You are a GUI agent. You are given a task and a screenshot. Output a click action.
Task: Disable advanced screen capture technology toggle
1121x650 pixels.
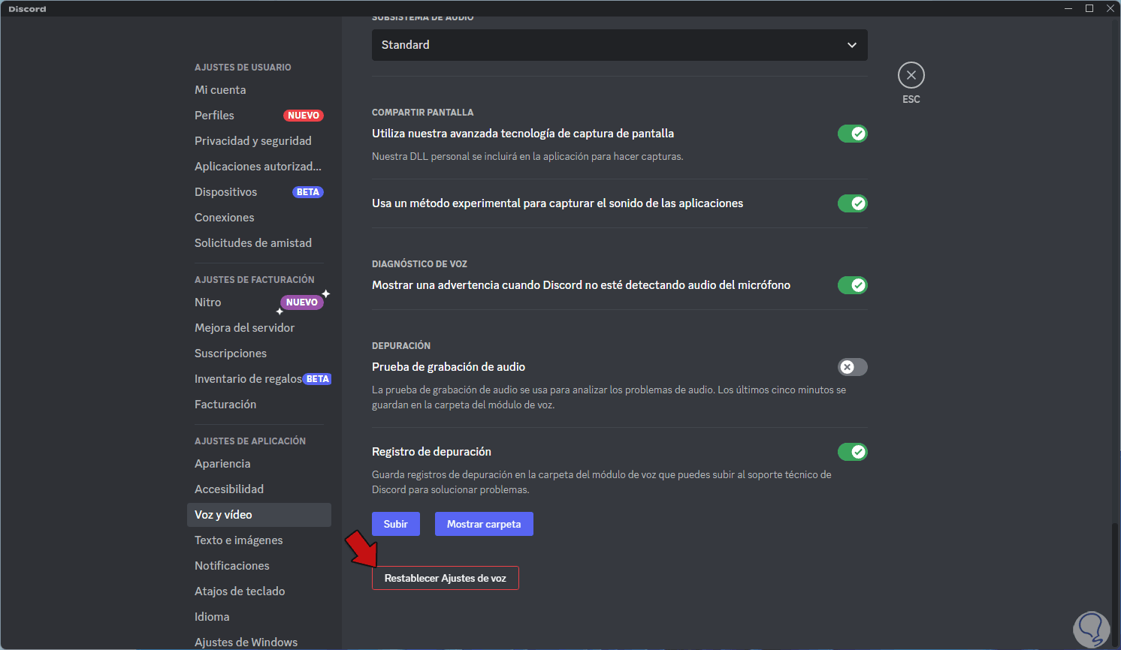coord(853,134)
